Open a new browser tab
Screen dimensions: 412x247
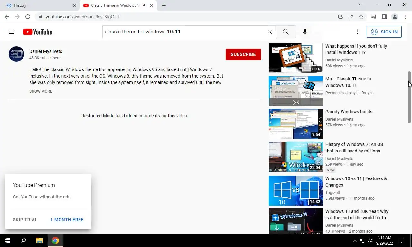click(x=164, y=5)
